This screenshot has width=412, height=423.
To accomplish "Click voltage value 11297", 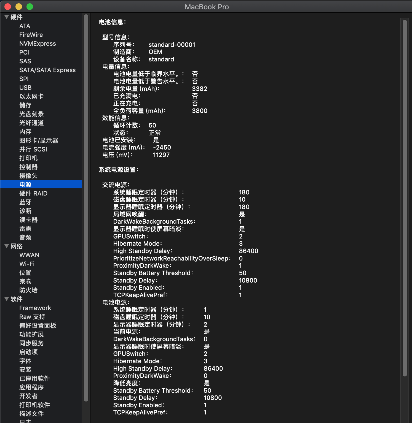I will click(161, 155).
